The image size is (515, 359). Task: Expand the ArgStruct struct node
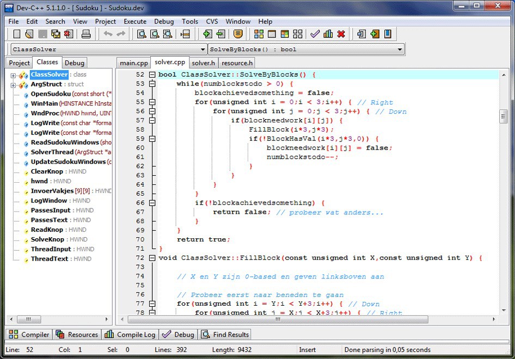[13, 85]
